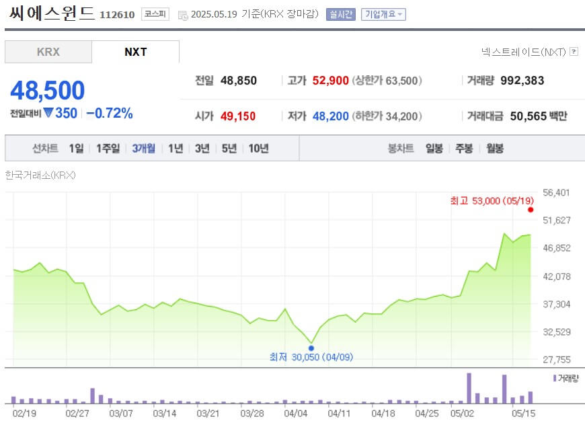Select the 1년 chart period
This screenshot has width=585, height=427.
coord(175,148)
